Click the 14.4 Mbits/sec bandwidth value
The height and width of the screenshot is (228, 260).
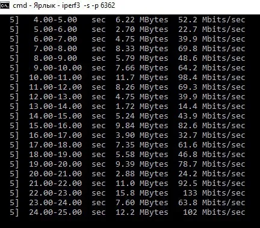(x=211, y=106)
